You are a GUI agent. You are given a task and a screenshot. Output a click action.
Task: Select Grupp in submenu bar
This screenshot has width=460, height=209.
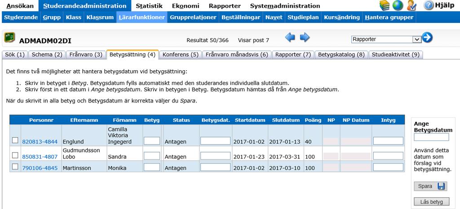click(52, 17)
